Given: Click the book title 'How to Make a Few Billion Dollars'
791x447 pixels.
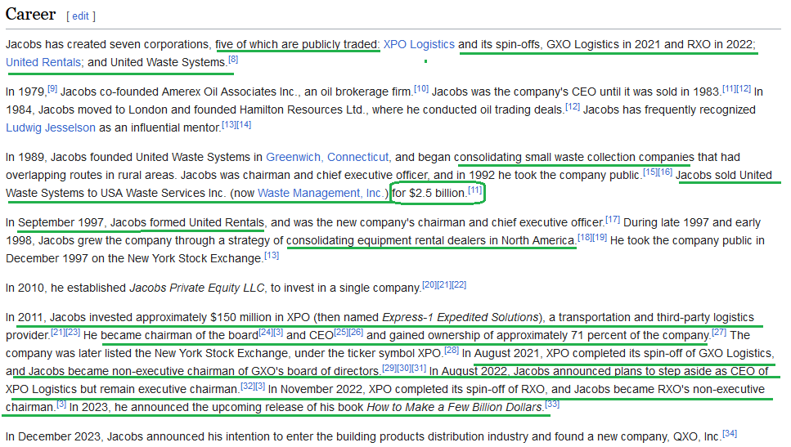Looking at the screenshot, I should point(455,407).
